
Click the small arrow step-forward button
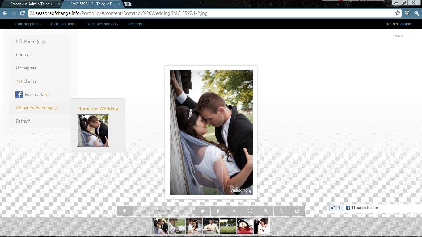pos(234,211)
